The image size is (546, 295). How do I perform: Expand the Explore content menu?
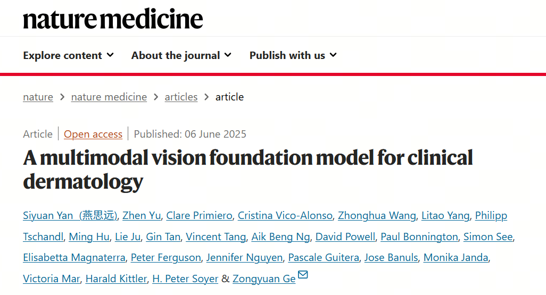click(x=68, y=55)
